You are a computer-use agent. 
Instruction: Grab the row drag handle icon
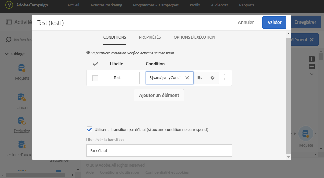(x=225, y=78)
